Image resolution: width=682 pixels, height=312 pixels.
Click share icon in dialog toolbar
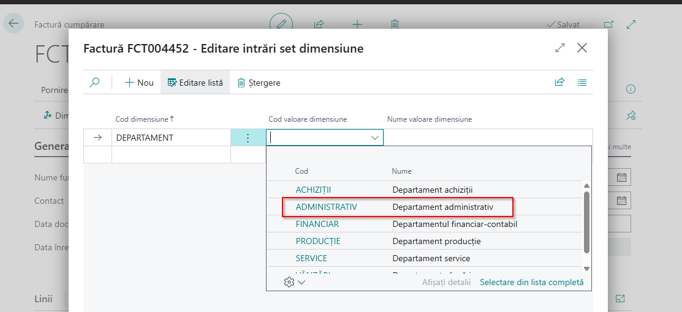[x=559, y=82]
